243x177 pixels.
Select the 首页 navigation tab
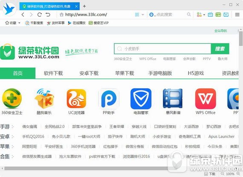17,73
